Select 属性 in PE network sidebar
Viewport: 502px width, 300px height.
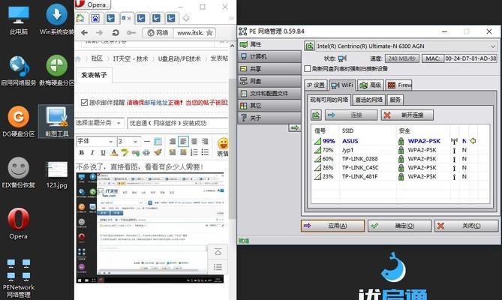[x=270, y=44]
